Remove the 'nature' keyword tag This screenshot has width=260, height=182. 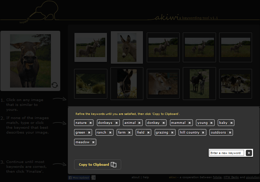[x=90, y=123]
